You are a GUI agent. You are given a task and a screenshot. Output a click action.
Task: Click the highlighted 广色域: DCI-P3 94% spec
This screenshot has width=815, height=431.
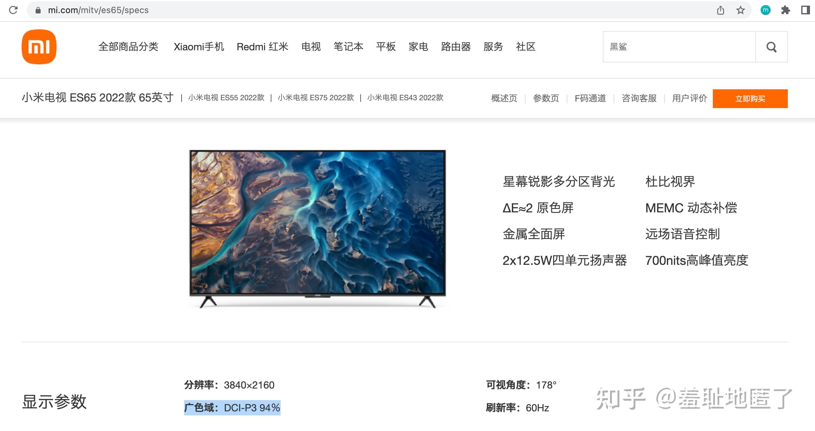[x=232, y=408]
